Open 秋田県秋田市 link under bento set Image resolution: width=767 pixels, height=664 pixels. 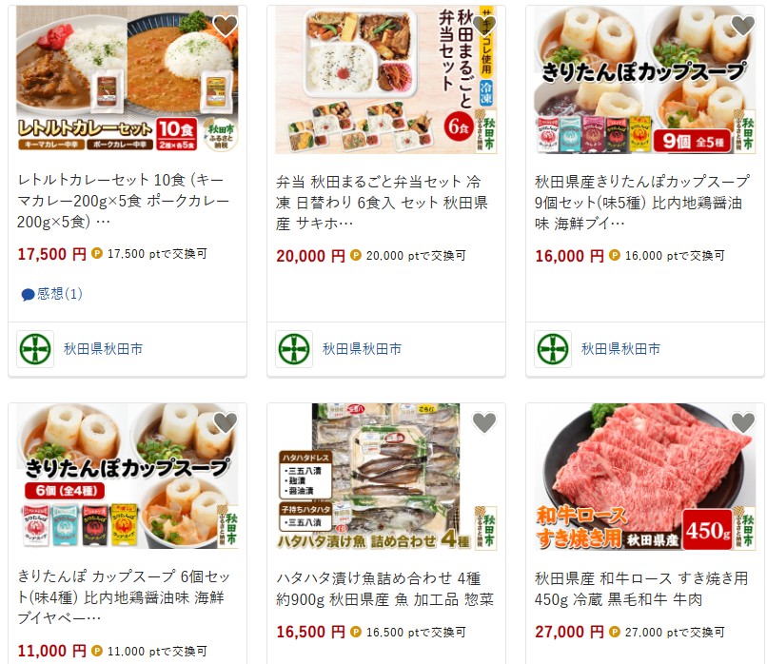click(362, 348)
